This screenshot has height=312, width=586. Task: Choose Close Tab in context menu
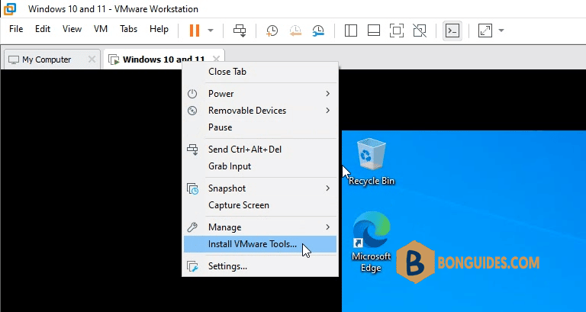click(260, 72)
